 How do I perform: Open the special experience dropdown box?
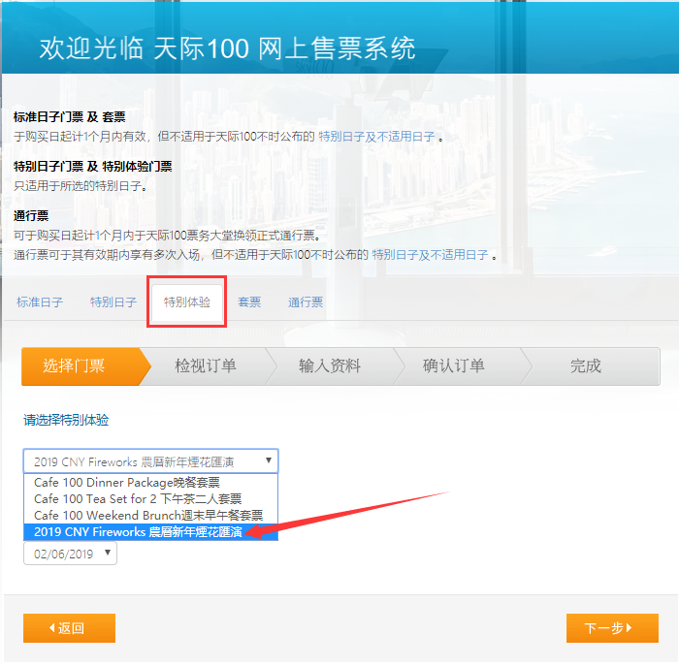(150, 461)
